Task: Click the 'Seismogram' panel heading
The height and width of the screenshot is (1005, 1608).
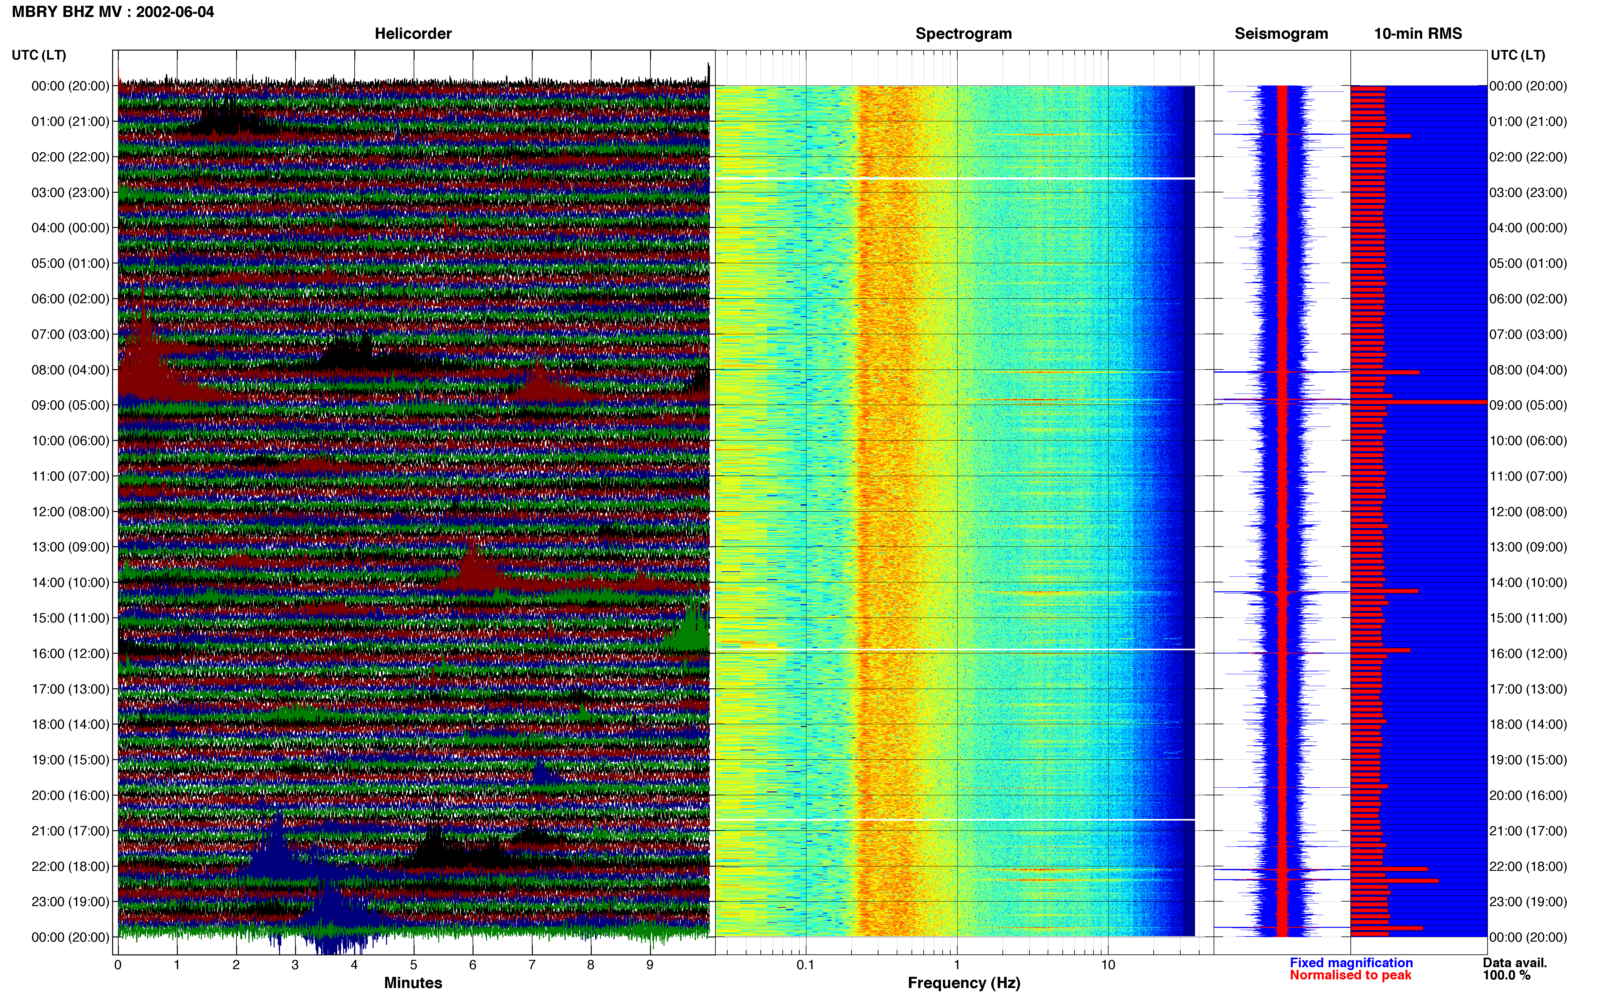Action: pos(1281,33)
